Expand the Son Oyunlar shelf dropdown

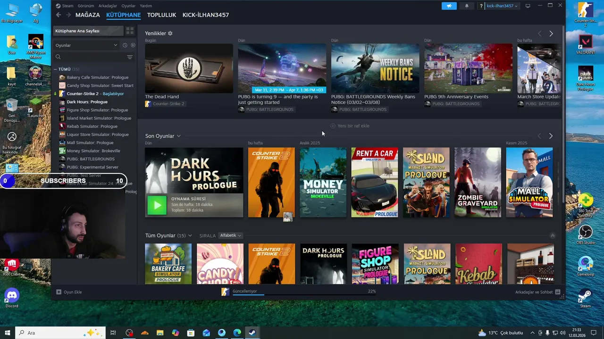tap(178, 136)
